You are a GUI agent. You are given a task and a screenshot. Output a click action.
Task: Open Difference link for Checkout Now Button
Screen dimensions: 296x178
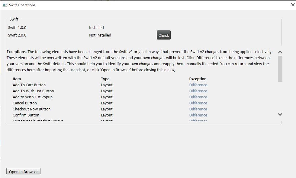click(198, 109)
